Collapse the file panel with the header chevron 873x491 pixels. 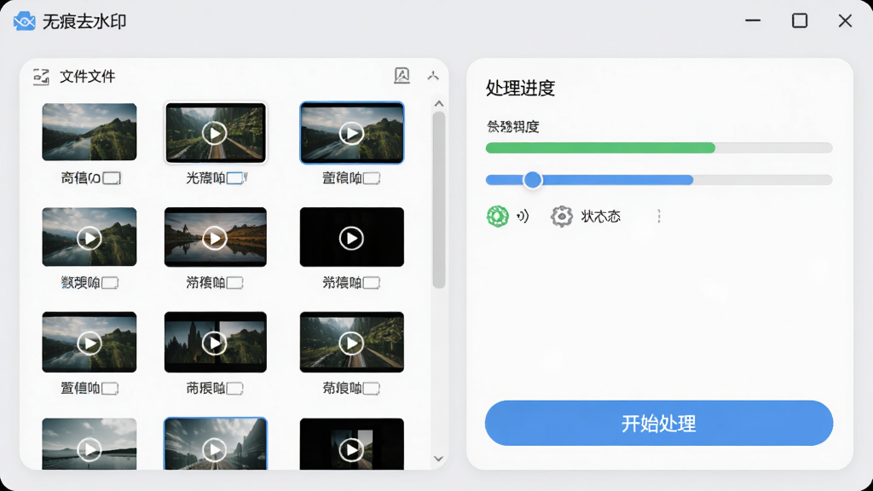(433, 76)
